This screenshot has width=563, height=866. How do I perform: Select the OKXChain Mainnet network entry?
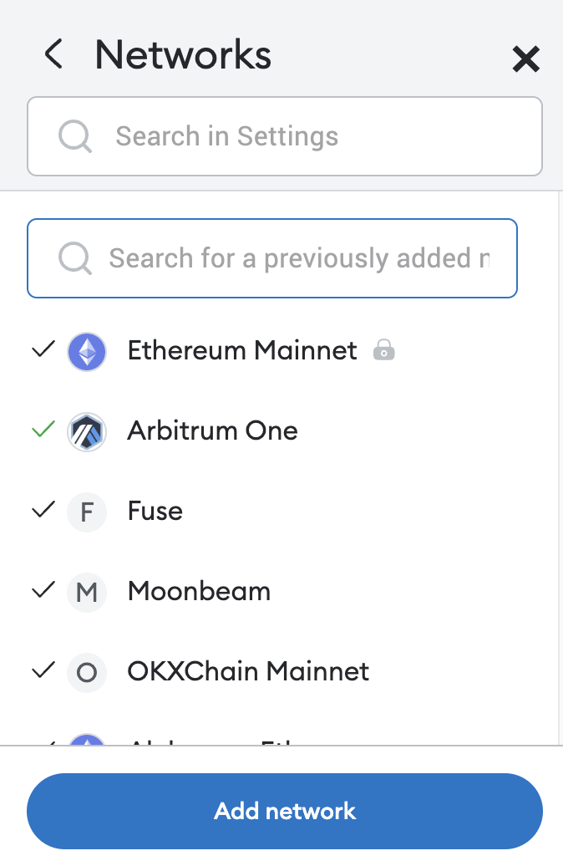[248, 672]
